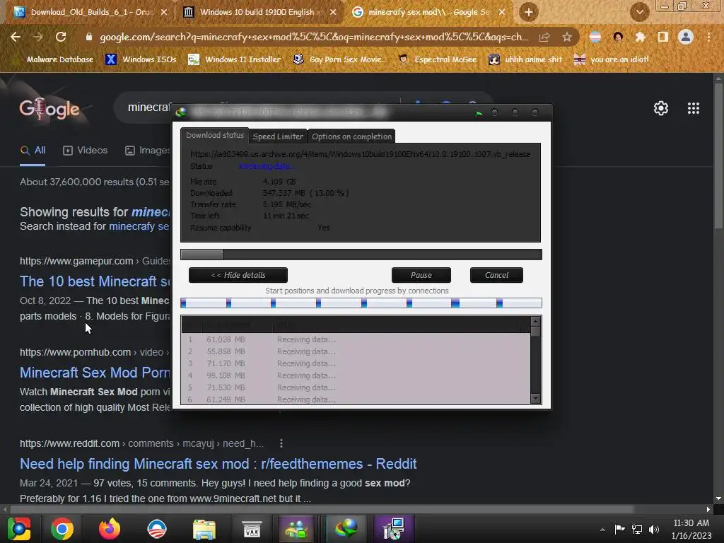Switch to the Download_Old_Builds_6_1 tab
Image resolution: width=724 pixels, height=543 pixels.
click(90, 13)
